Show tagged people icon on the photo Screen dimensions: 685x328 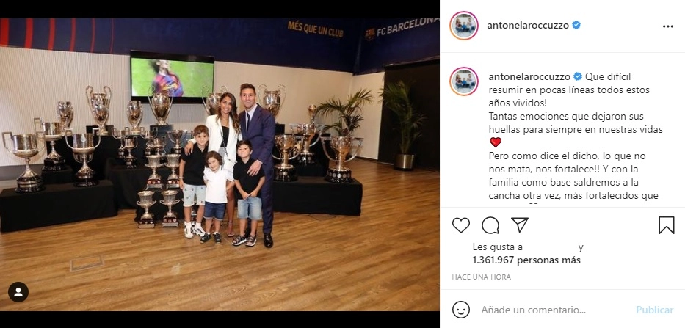pyautogui.click(x=18, y=292)
